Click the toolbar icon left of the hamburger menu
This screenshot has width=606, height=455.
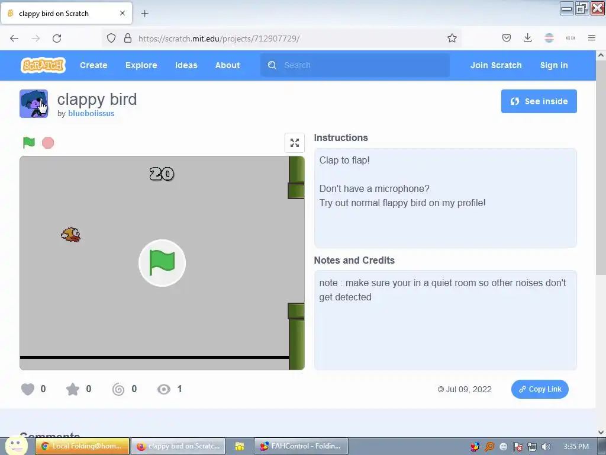[570, 38]
